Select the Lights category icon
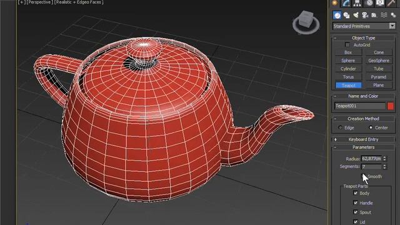The image size is (400, 225). click(356, 15)
